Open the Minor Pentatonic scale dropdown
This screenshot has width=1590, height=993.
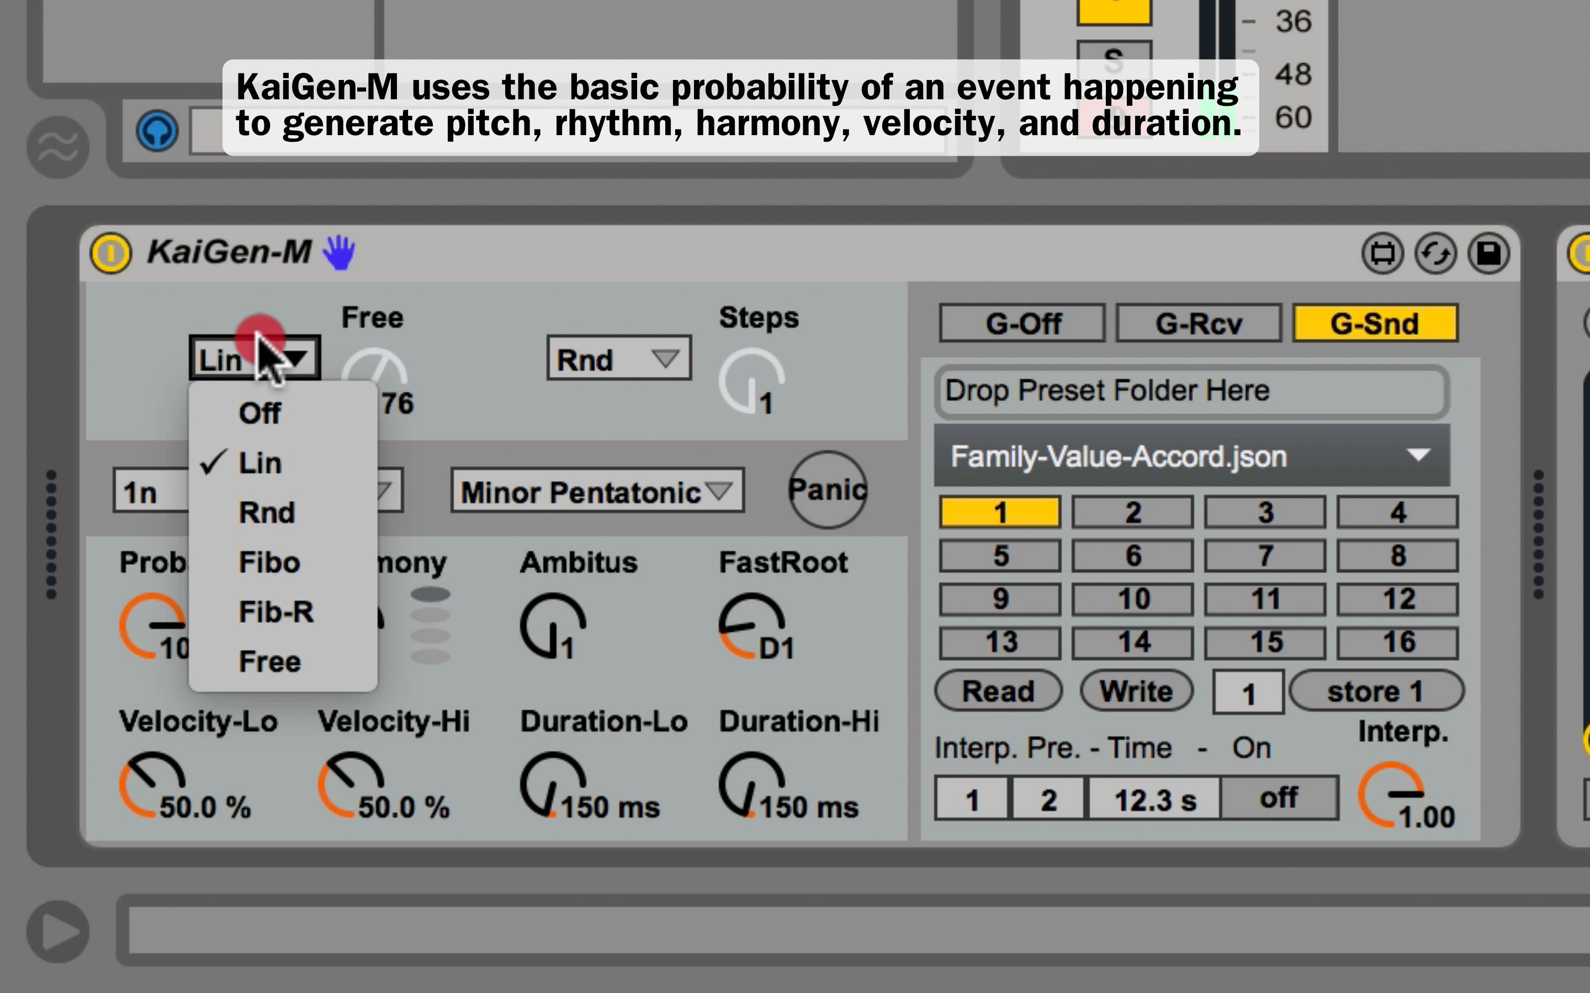[x=597, y=490]
